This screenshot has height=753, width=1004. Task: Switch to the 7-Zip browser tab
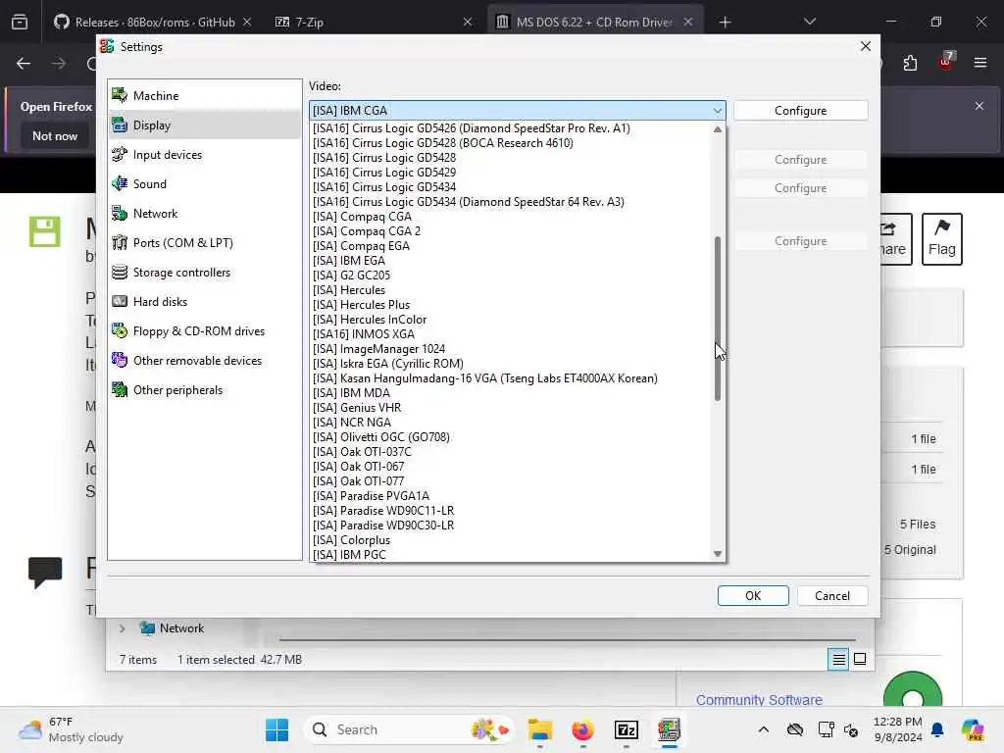pyautogui.click(x=374, y=22)
